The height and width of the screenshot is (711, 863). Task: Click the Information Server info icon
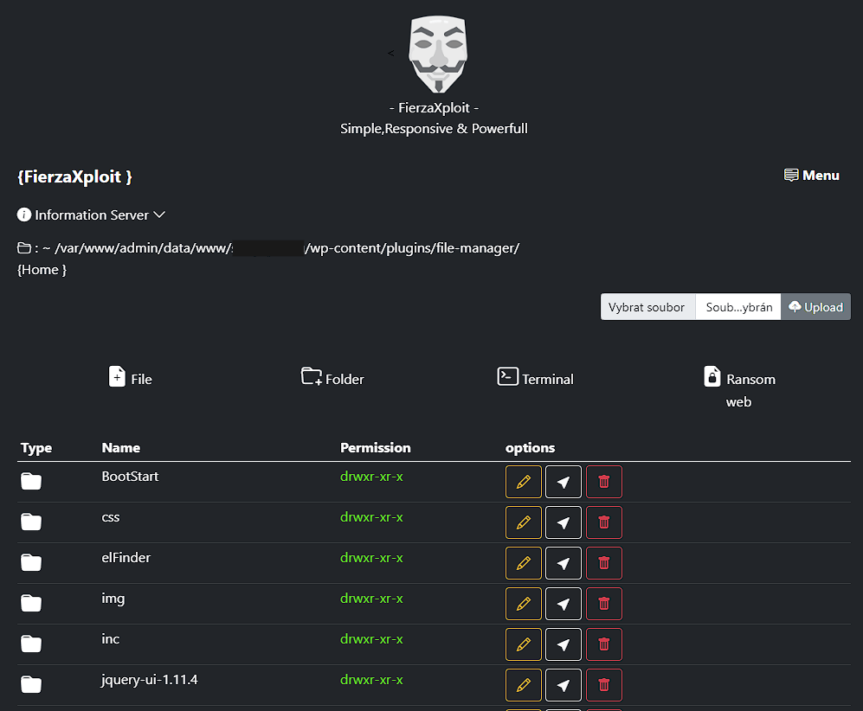24,215
